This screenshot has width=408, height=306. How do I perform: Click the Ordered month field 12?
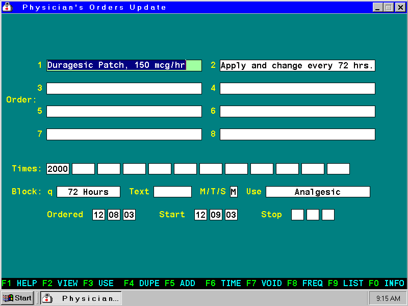pyautogui.click(x=98, y=215)
